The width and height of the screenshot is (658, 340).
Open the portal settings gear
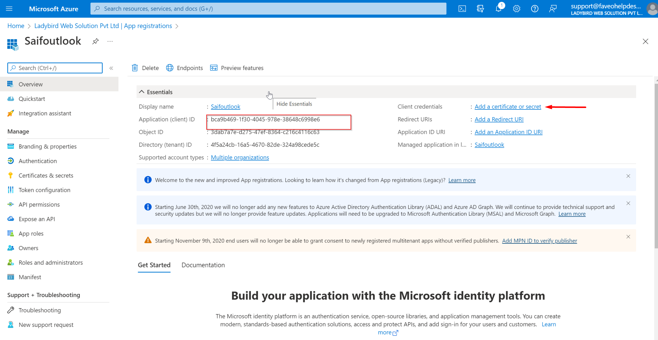click(517, 8)
